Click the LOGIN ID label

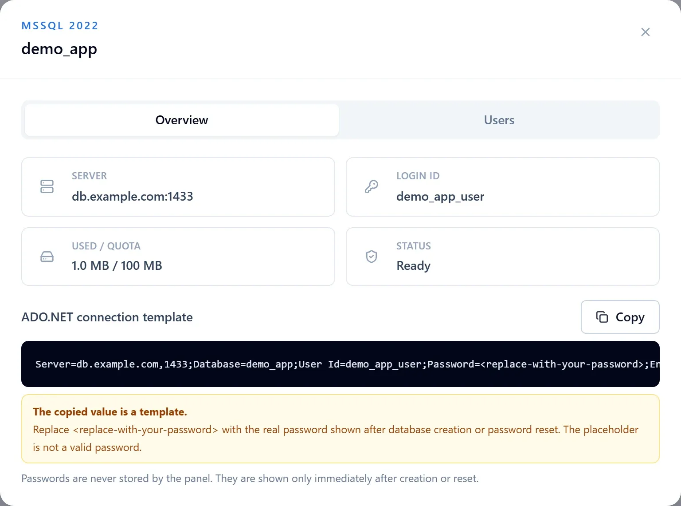pyautogui.click(x=418, y=176)
